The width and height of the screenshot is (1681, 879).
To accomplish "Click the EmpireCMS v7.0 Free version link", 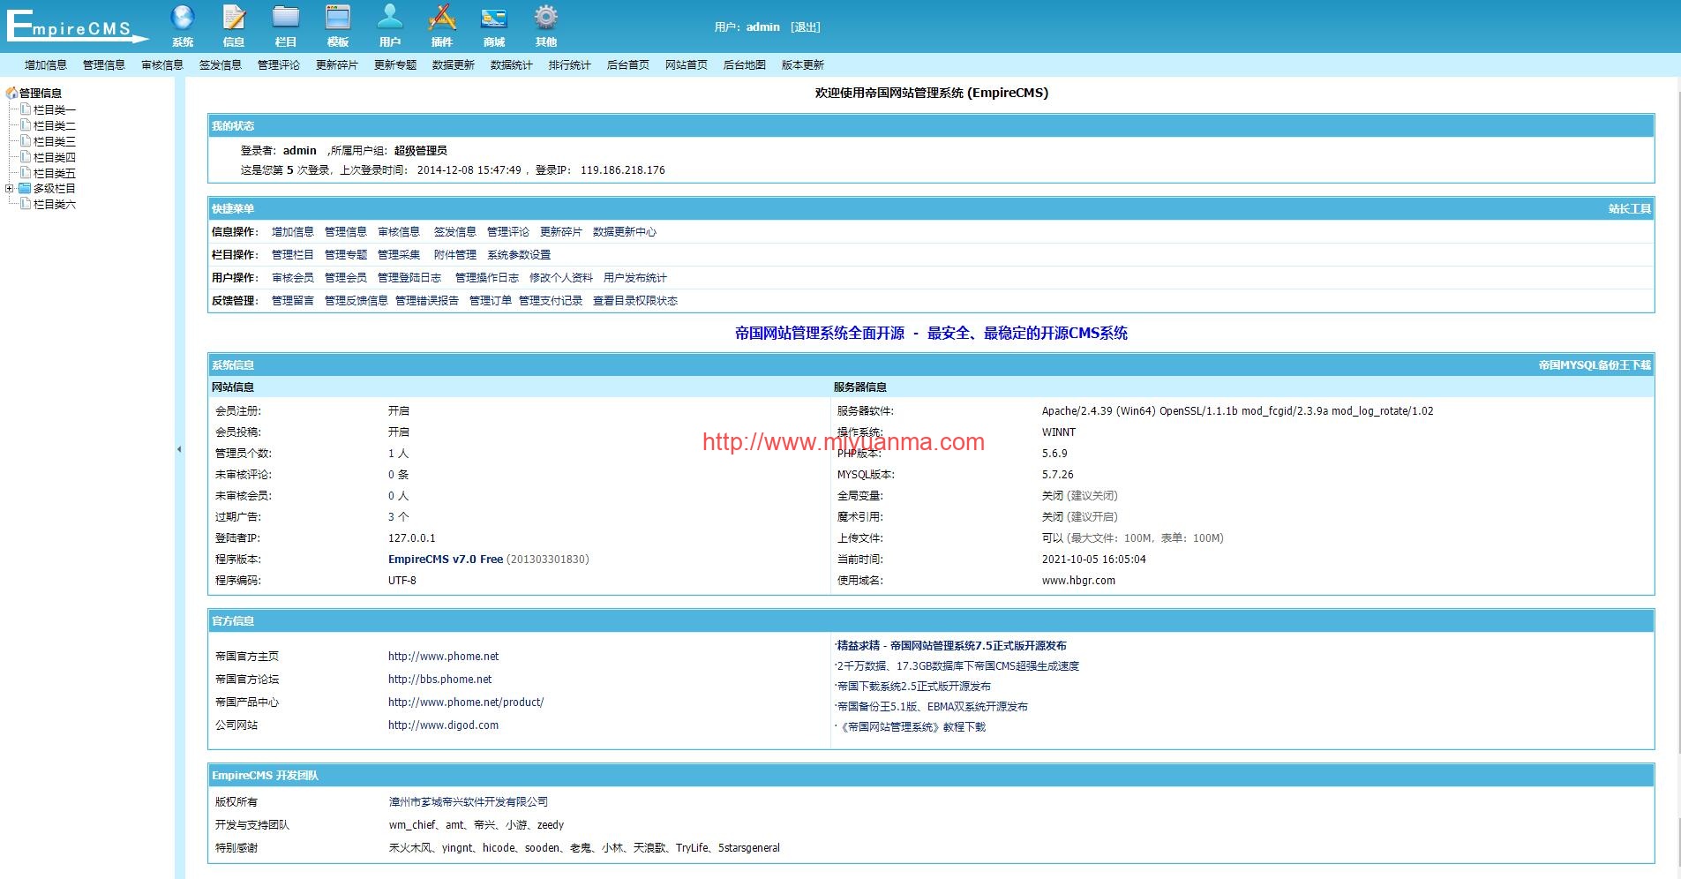I will [446, 560].
